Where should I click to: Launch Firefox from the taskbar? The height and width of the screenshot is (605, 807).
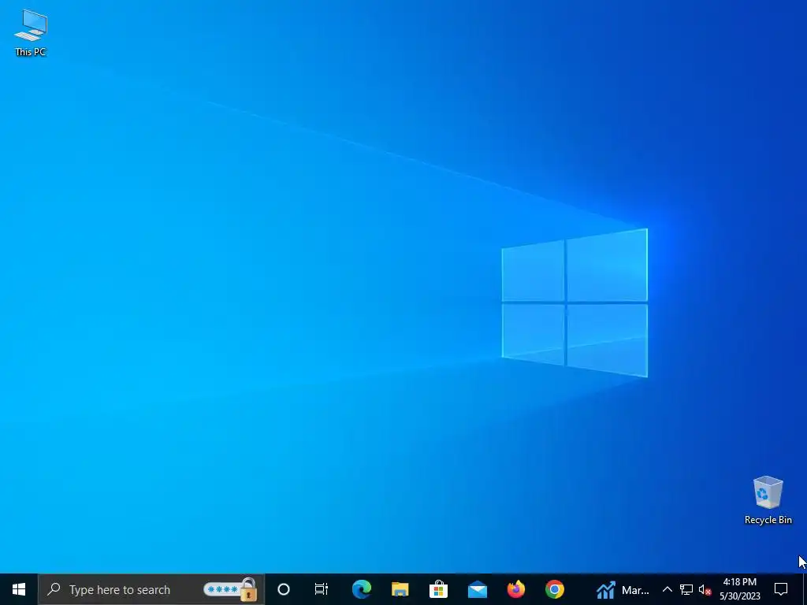click(x=515, y=589)
